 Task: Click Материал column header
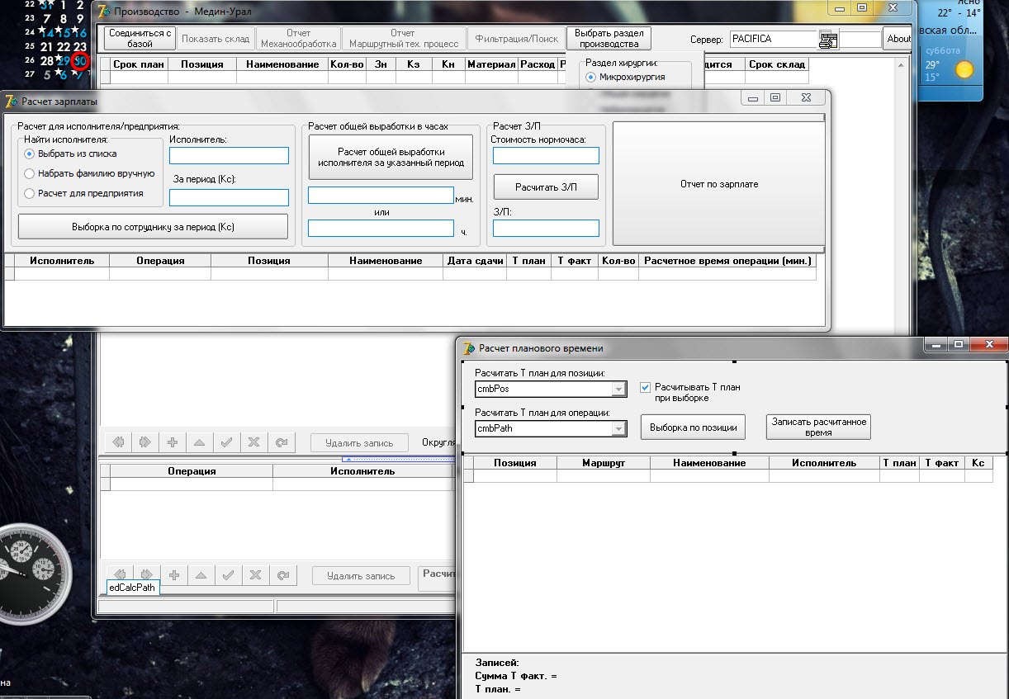491,64
